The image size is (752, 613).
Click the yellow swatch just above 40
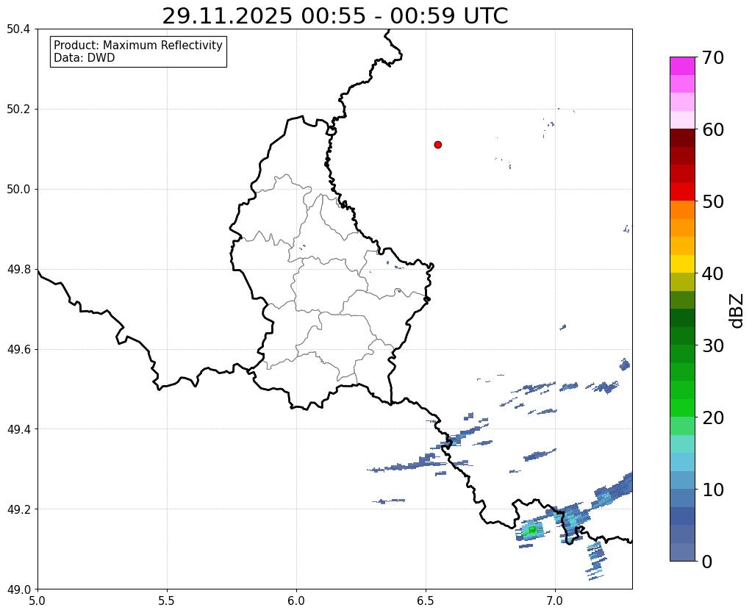point(682,264)
